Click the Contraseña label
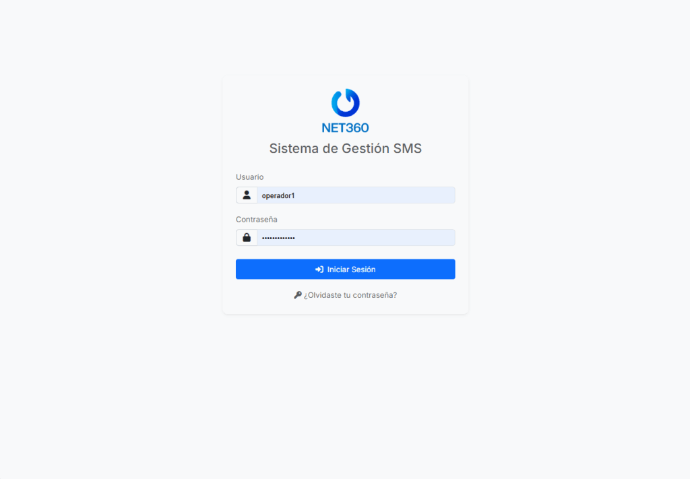The width and height of the screenshot is (690, 479). click(x=257, y=220)
